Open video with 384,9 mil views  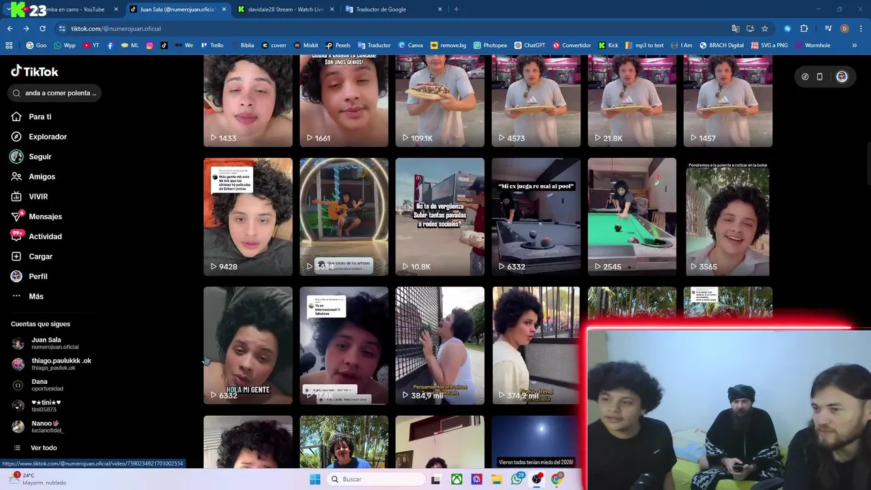coord(440,345)
